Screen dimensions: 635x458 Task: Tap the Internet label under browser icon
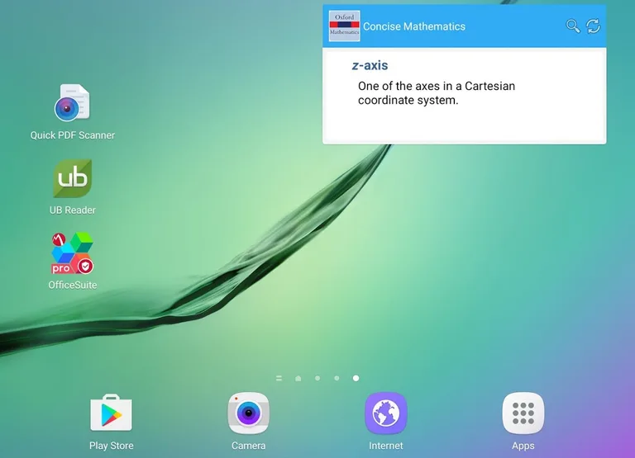(385, 446)
